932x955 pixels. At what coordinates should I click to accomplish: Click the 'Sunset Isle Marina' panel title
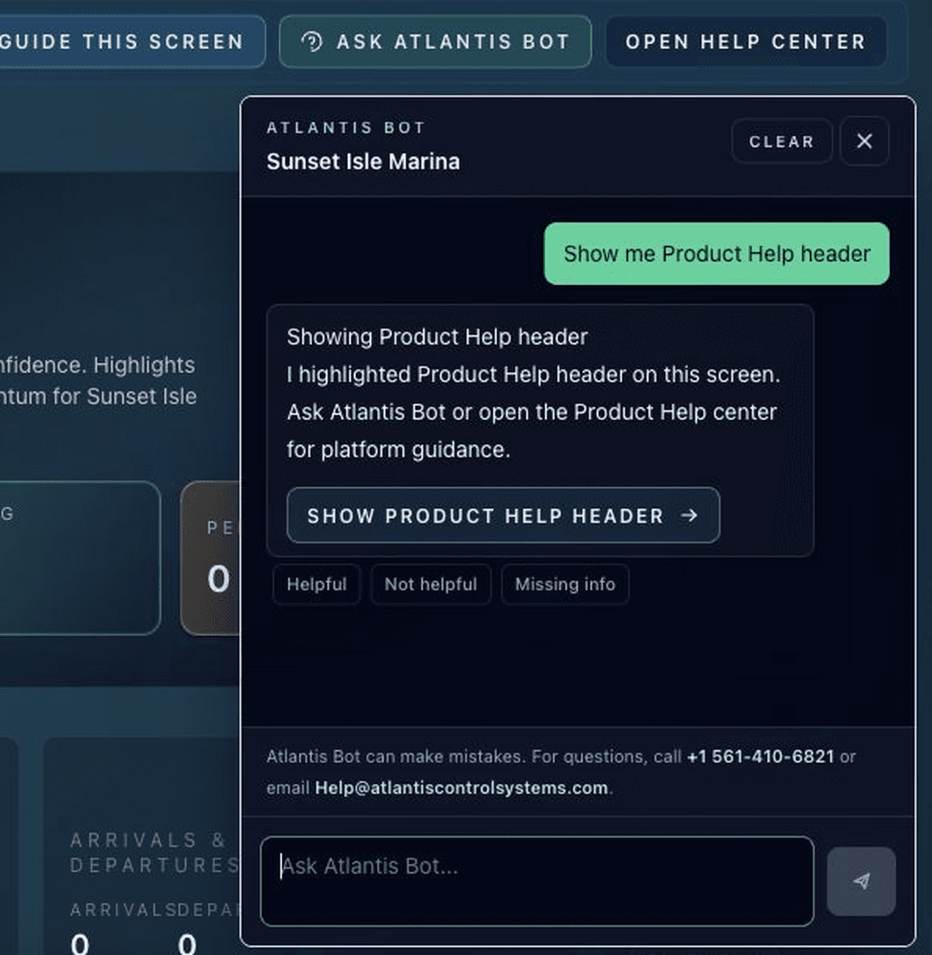[363, 162]
